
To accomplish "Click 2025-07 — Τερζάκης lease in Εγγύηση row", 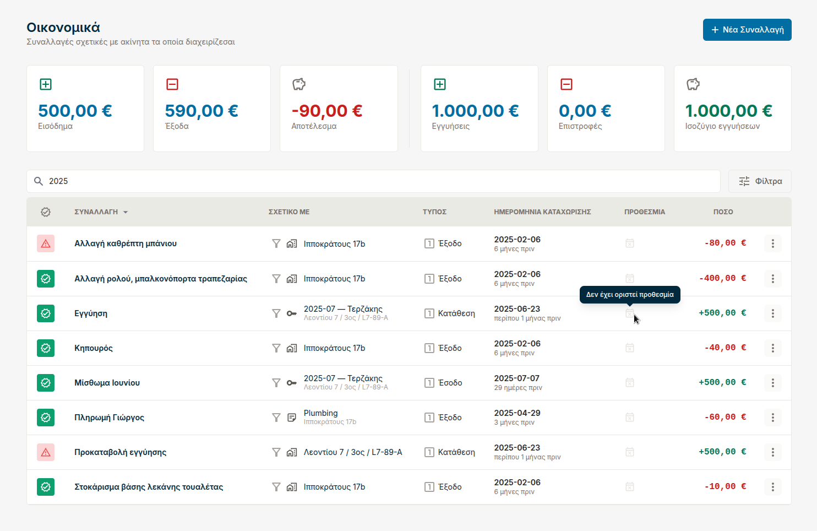I will point(343,309).
